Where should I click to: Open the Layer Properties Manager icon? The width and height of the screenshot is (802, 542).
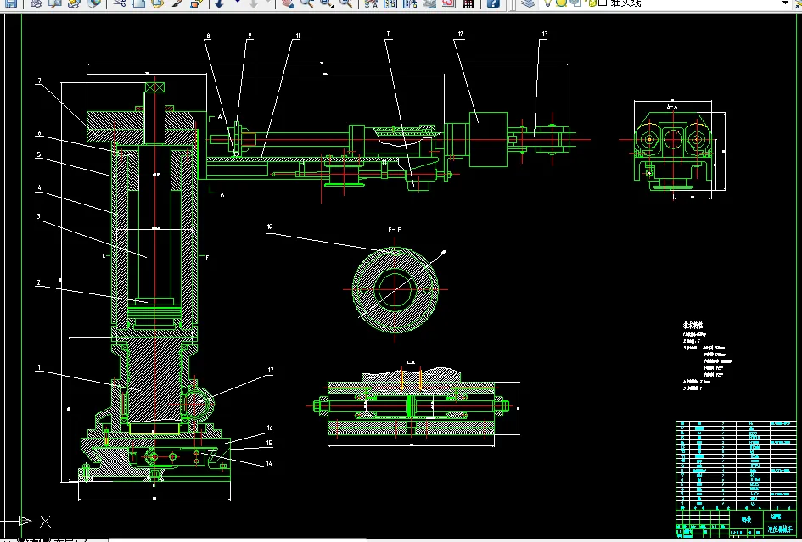[x=529, y=3]
